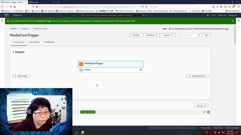Open the Select a test event dropdown
The height and width of the screenshot is (135, 241).
tap(189, 35)
